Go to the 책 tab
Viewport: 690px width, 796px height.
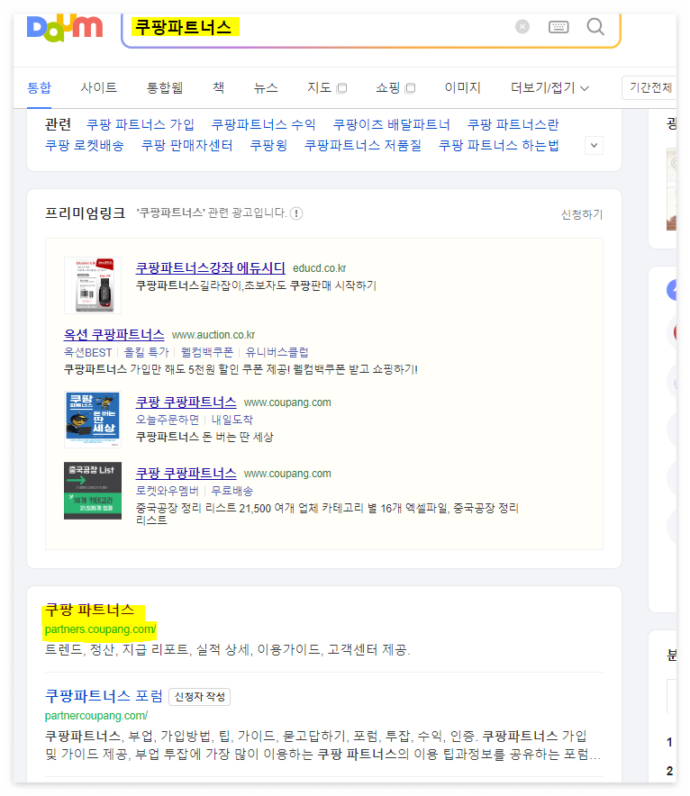pos(218,88)
